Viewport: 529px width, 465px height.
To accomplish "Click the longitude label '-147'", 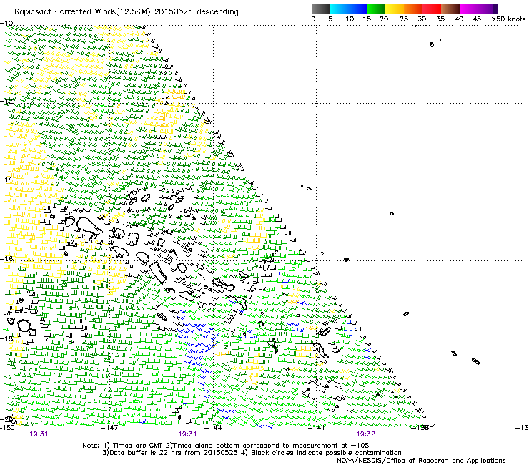I will pyautogui.click(x=110, y=428).
